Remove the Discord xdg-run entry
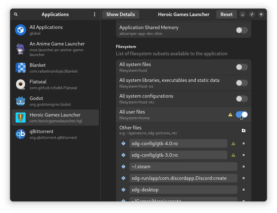277x213 pixels. pyautogui.click(x=244, y=178)
